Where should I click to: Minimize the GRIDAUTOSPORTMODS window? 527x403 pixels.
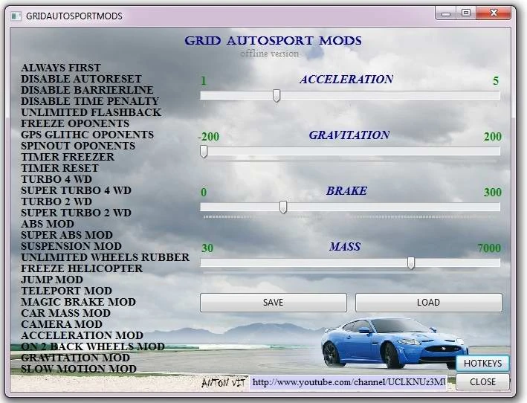[446, 13]
